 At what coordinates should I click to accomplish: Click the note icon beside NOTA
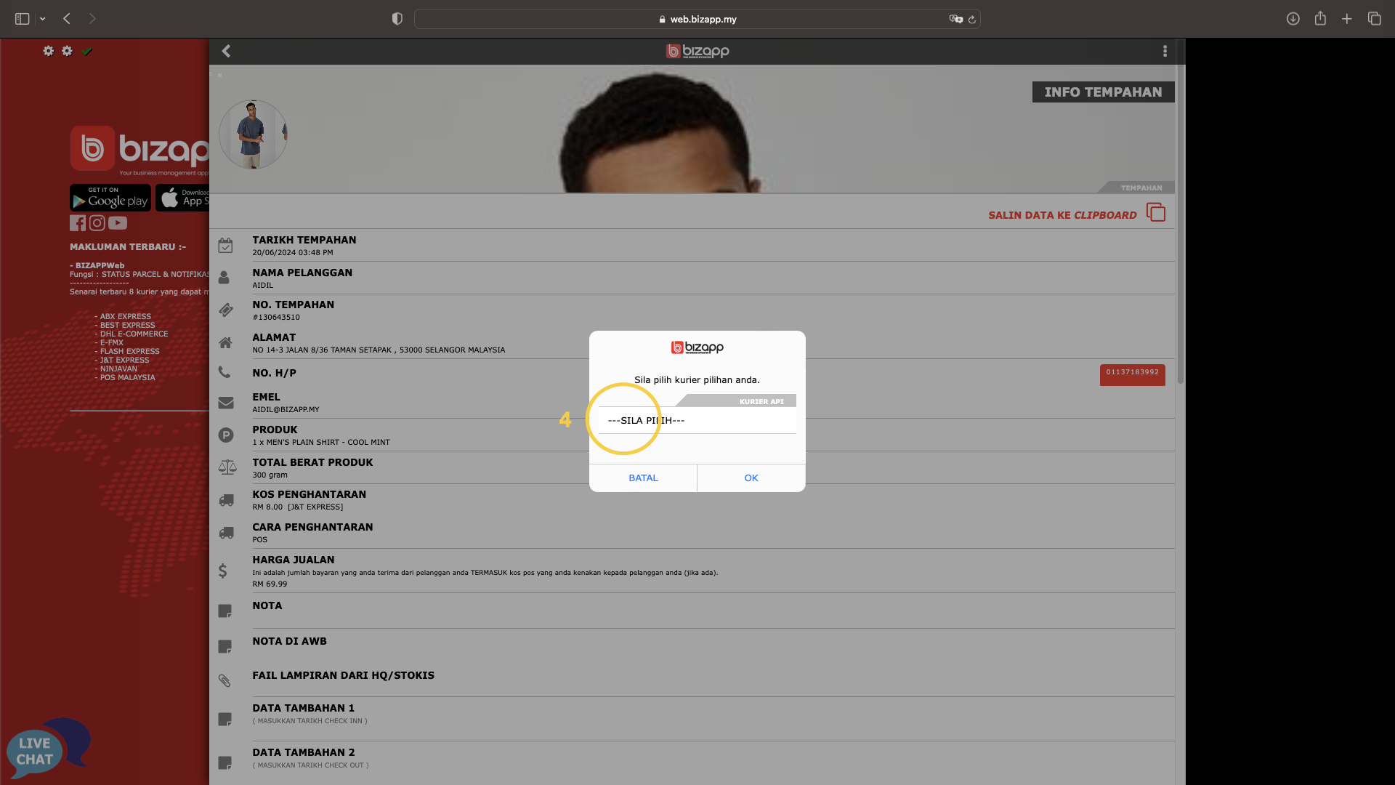(225, 611)
